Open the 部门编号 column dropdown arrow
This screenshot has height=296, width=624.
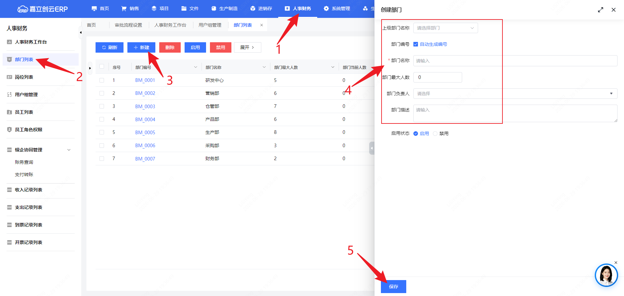coord(196,67)
